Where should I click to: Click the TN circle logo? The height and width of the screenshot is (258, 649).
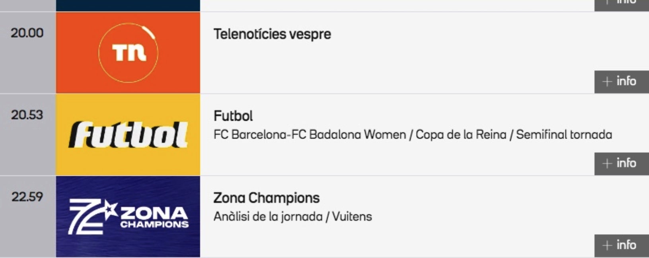(128, 52)
